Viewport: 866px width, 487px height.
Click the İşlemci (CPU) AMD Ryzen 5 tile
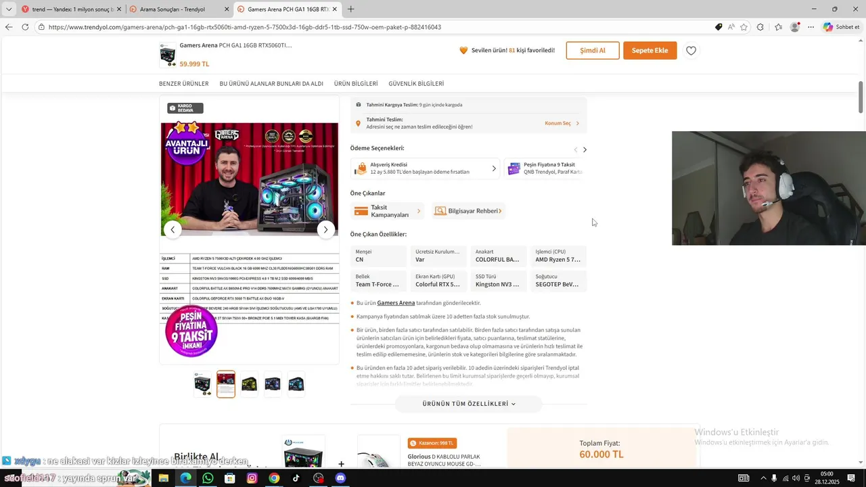558,256
